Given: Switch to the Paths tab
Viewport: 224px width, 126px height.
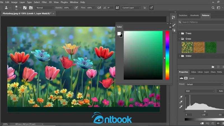Looking at the screenshot, I should click(x=220, y=72).
